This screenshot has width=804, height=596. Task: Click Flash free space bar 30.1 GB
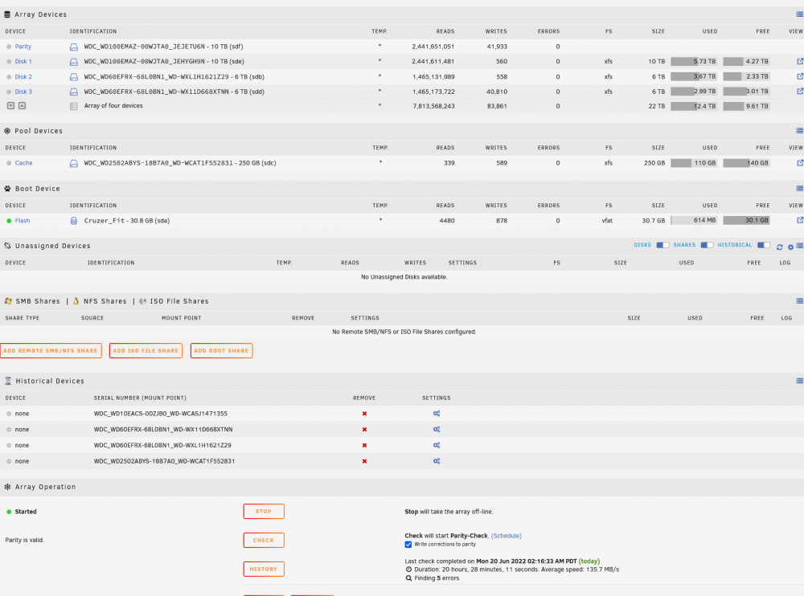(x=746, y=220)
